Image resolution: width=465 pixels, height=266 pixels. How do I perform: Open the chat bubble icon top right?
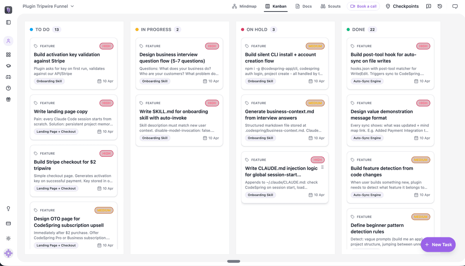456,6
